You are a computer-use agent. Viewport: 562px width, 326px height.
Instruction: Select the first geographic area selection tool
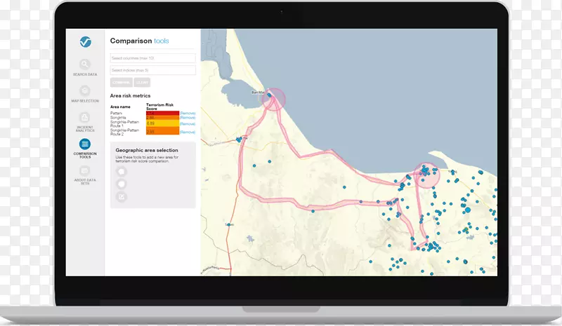pyautogui.click(x=122, y=171)
